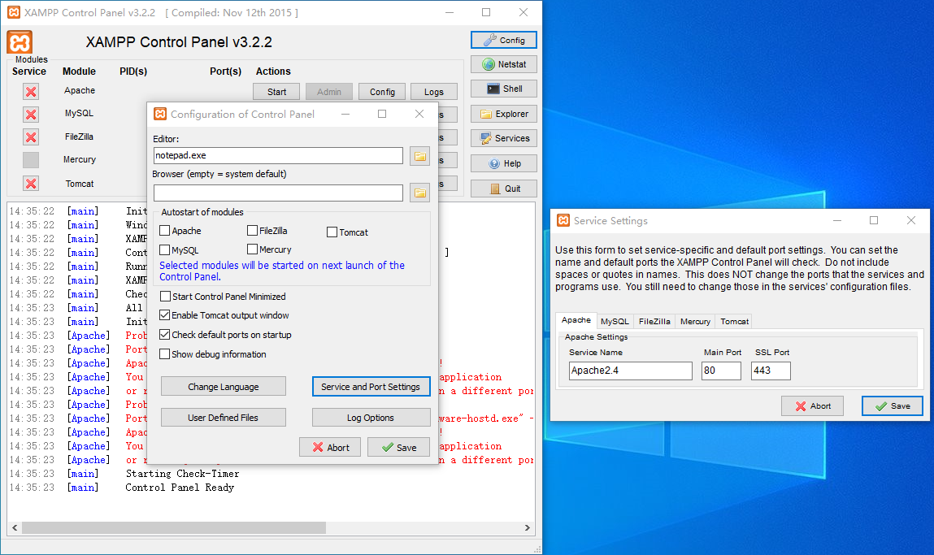Click the Editor field containing notepad.exe
The height and width of the screenshot is (555, 934).
(x=278, y=155)
